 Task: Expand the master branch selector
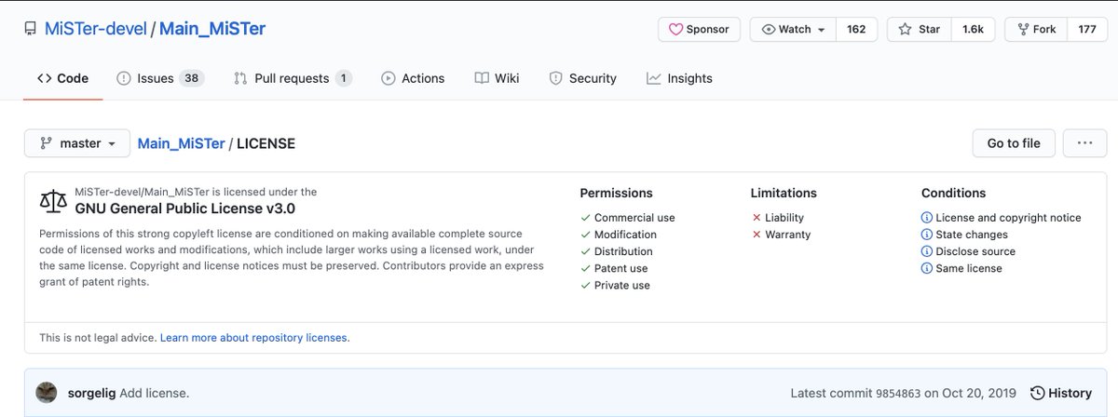click(x=77, y=143)
